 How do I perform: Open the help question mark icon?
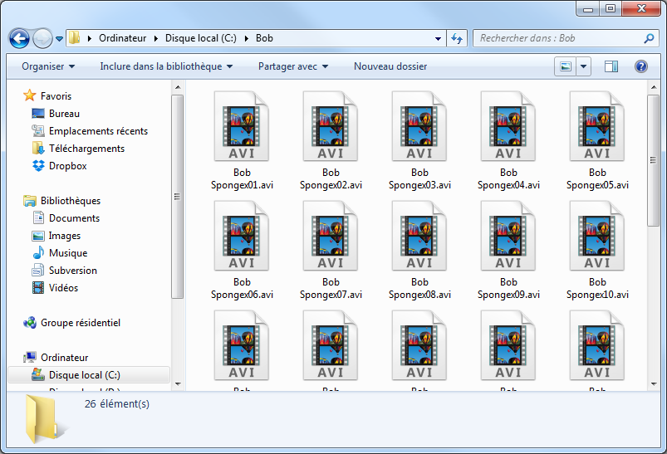coord(641,66)
